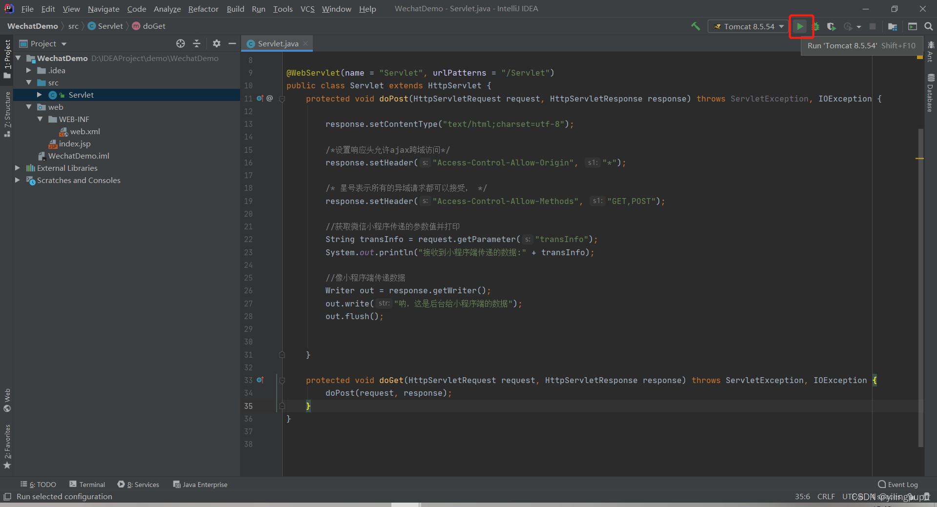Open Project panel settings gear
The width and height of the screenshot is (937, 507).
click(217, 43)
